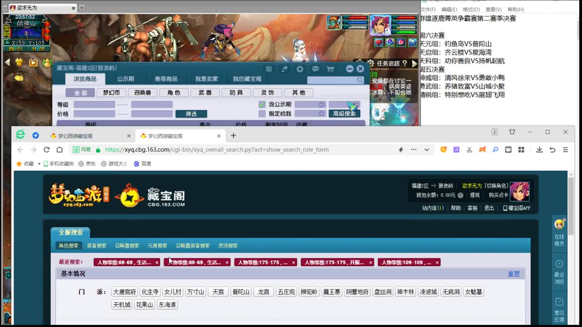Select 大唐官府 school filter
This screenshot has height=327, width=582.
pos(125,292)
